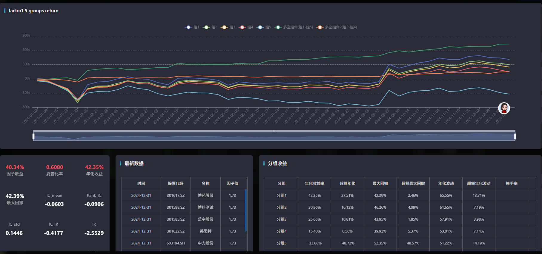Viewport: 542px width, 254px height.
Task: Click the 换手率 column header
Action: [512, 183]
